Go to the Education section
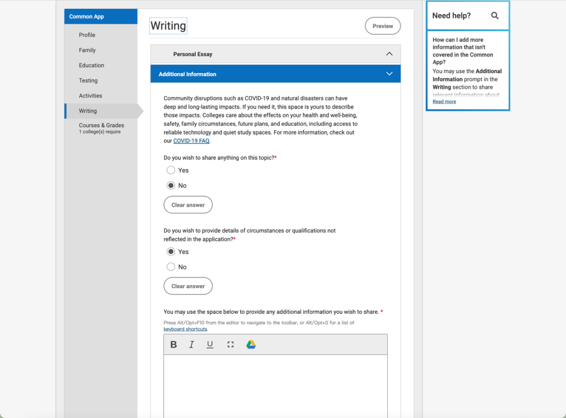Screen dimensions: 566x418 tap(91, 65)
